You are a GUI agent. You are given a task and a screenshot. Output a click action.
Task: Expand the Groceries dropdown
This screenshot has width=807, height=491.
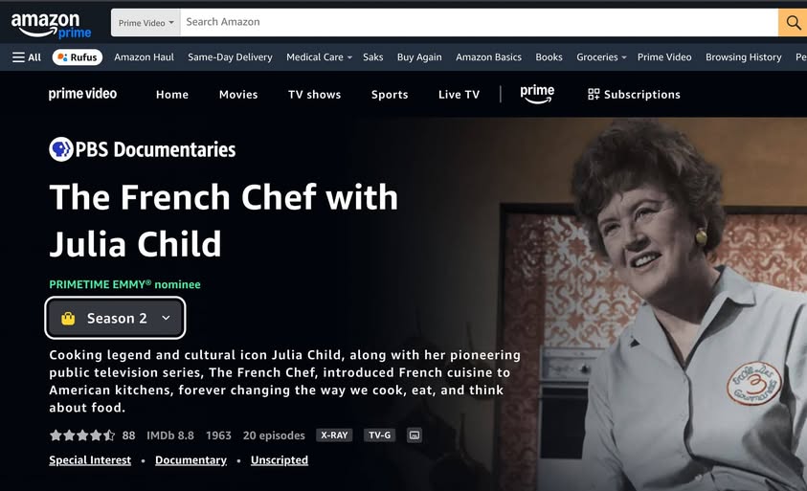(x=601, y=57)
